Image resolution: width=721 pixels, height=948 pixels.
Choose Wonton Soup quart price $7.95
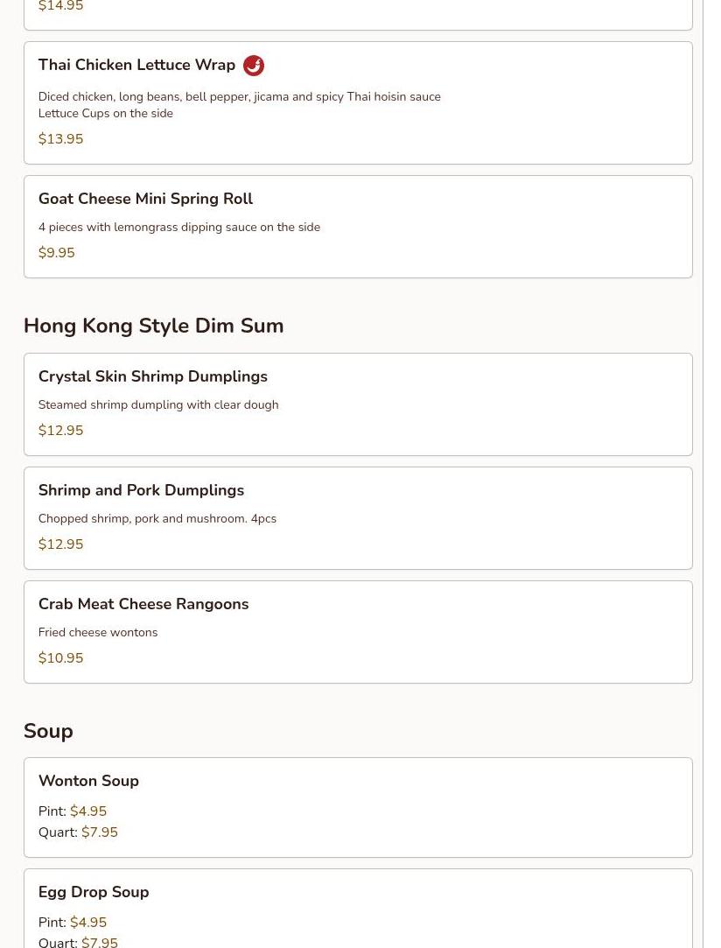pos(99,832)
